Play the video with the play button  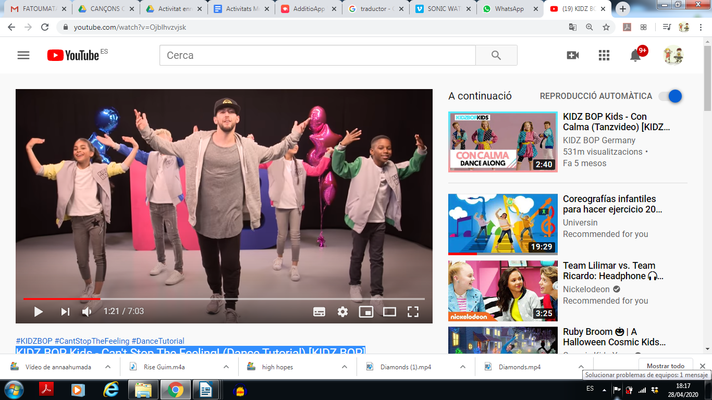pos(38,311)
